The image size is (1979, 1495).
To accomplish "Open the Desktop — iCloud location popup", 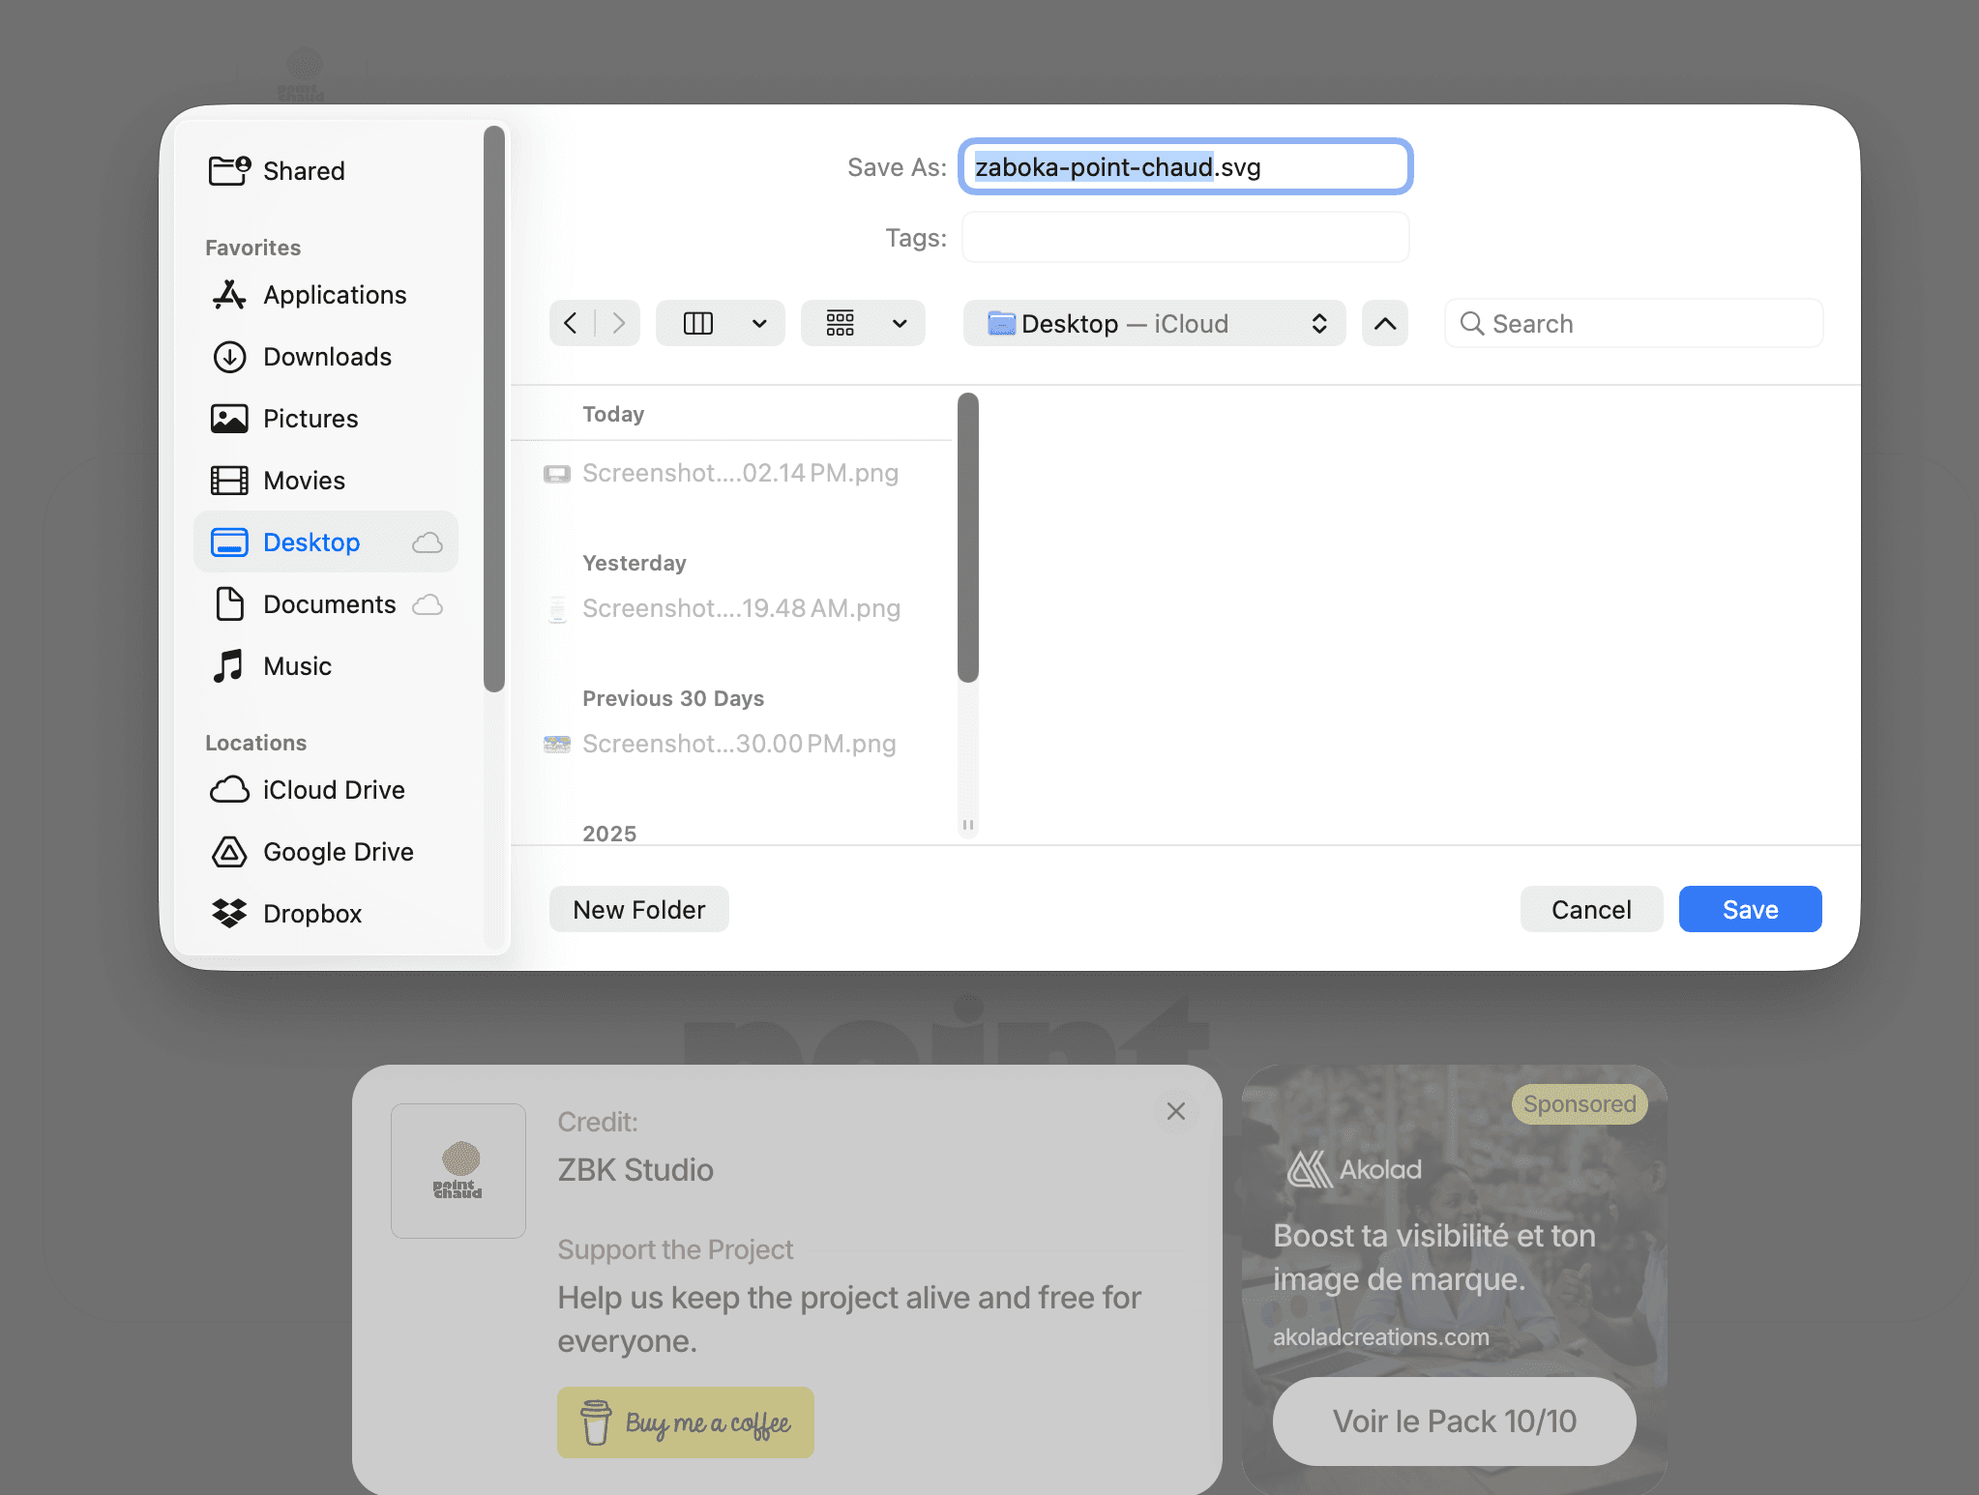I will [x=1154, y=323].
